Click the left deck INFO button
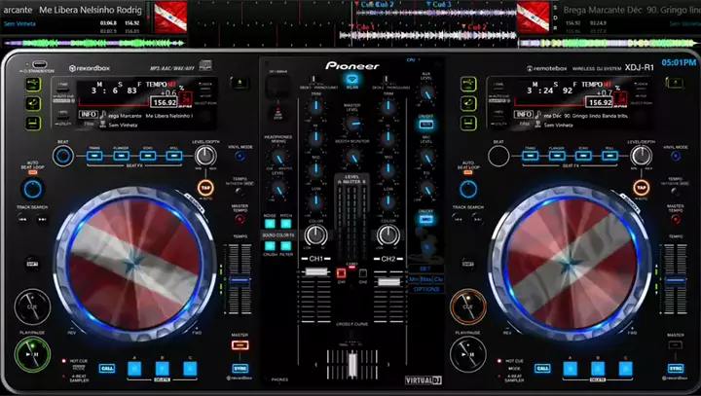 click(89, 115)
